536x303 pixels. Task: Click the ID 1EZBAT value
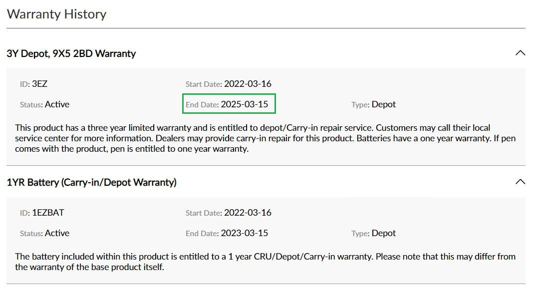(x=48, y=213)
